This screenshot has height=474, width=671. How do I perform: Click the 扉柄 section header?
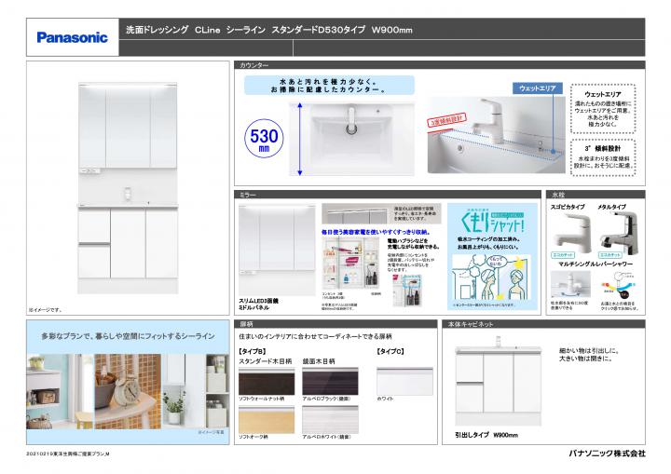click(x=335, y=324)
